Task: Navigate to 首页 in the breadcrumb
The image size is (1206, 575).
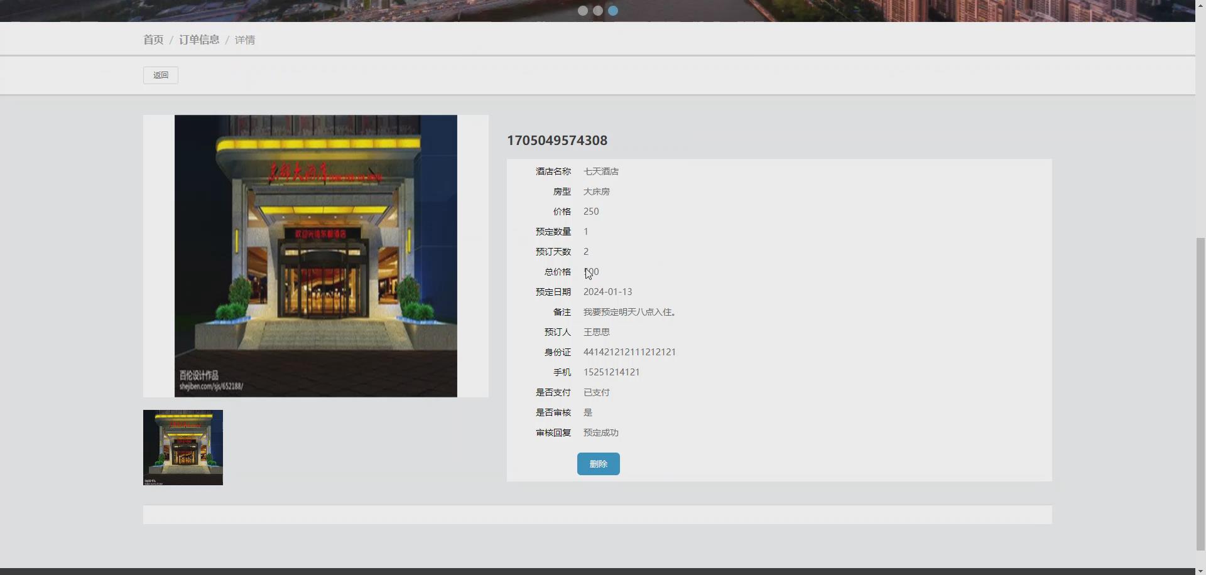Action: tap(153, 40)
